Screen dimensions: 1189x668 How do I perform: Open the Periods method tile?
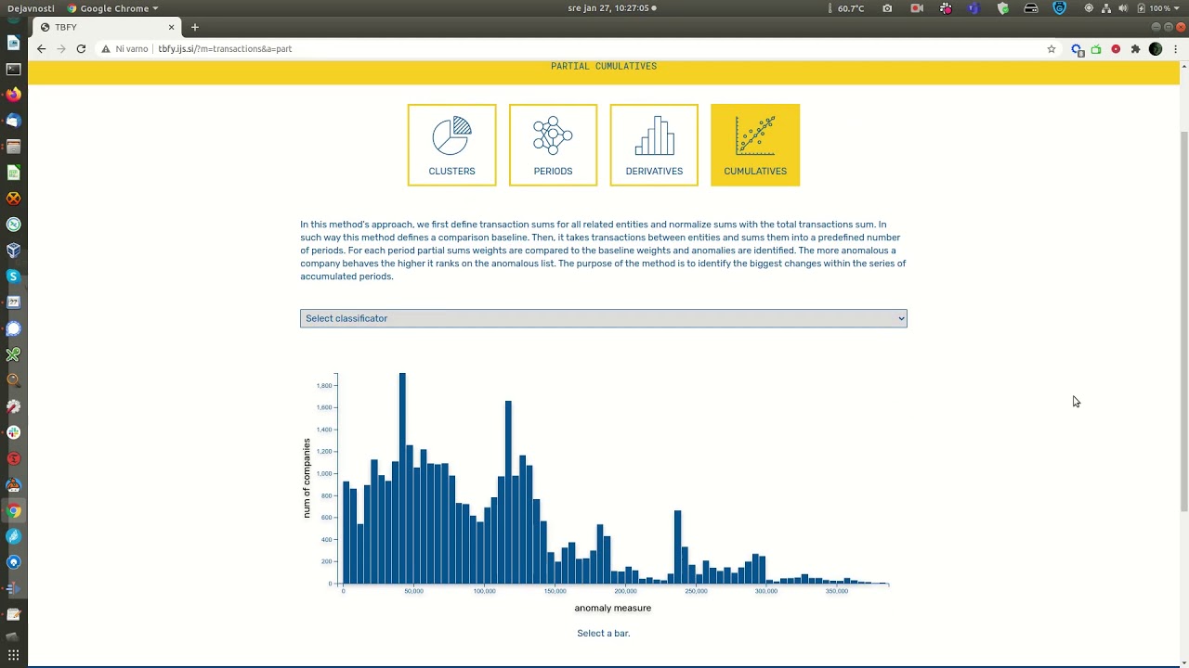553,145
